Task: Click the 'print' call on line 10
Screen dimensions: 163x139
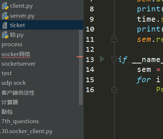Action: (149, 29)
